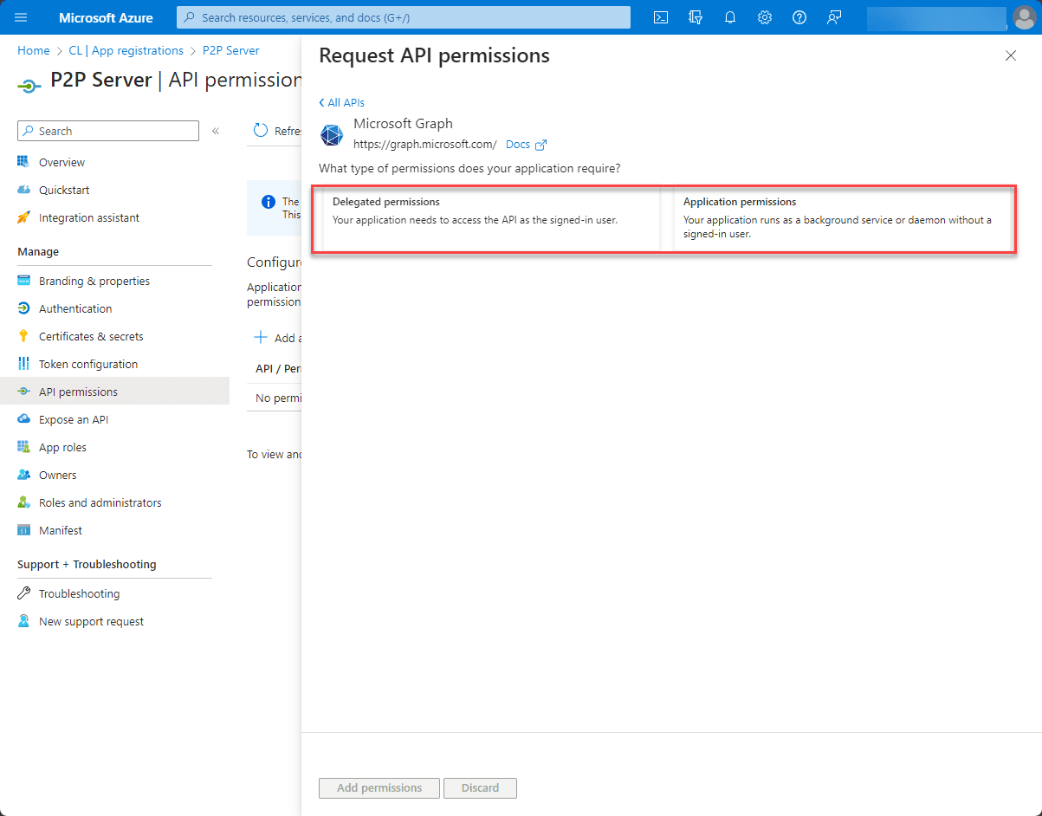Open the Help question mark icon
This screenshot has height=816, width=1042.
[799, 17]
